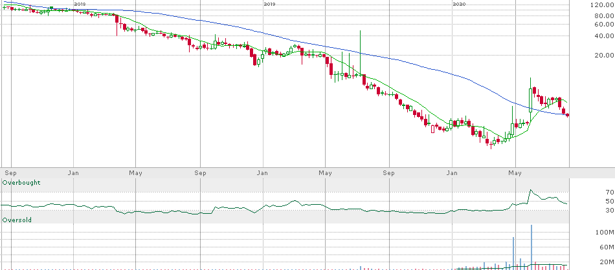Click the Jan label below the 2018 marker
615x270 pixels.
click(x=73, y=172)
